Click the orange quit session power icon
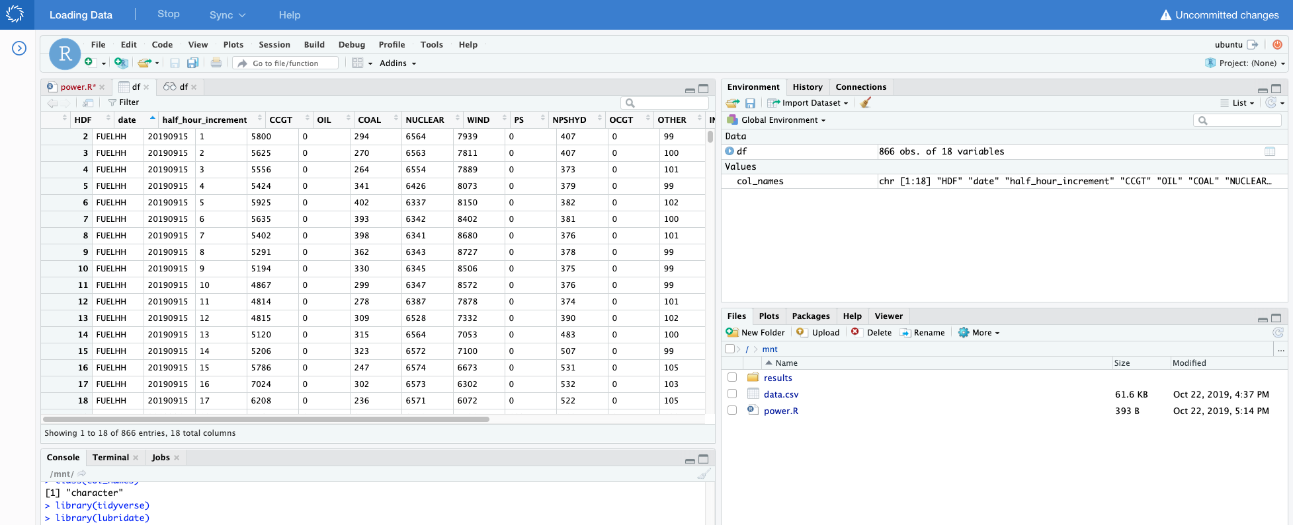 pos(1277,44)
